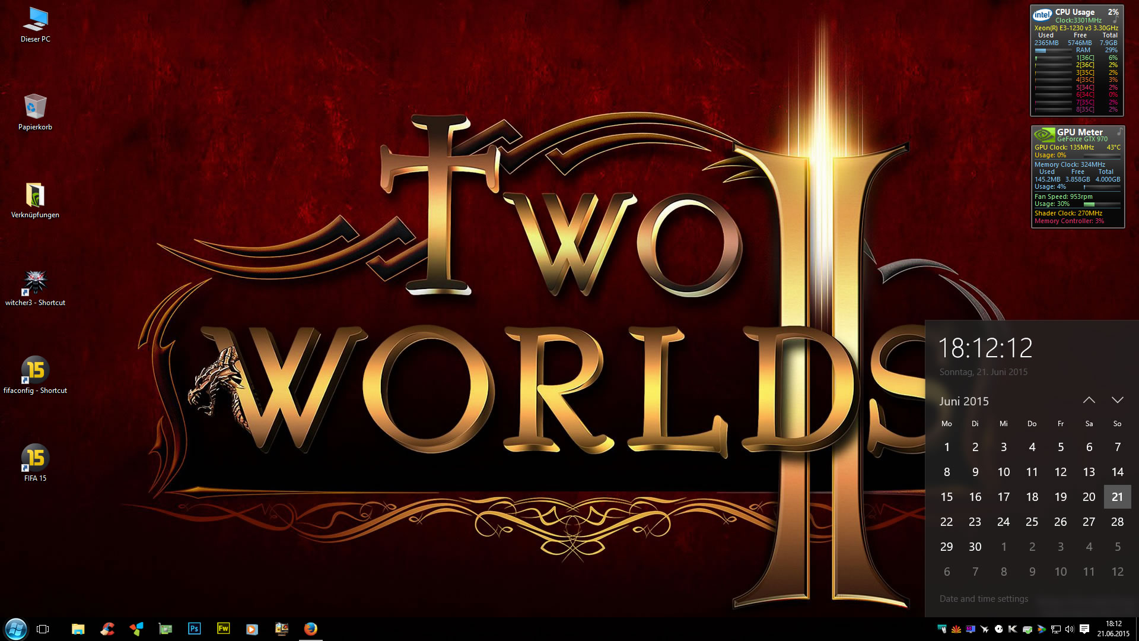The image size is (1139, 641).
Task: Click the GPU Meter gadget title
Action: tap(1080, 132)
